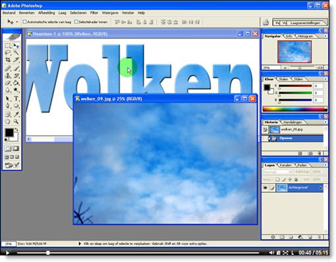Enable Automatische selectie van laag checkbox
336x262 pixels.
click(x=25, y=22)
